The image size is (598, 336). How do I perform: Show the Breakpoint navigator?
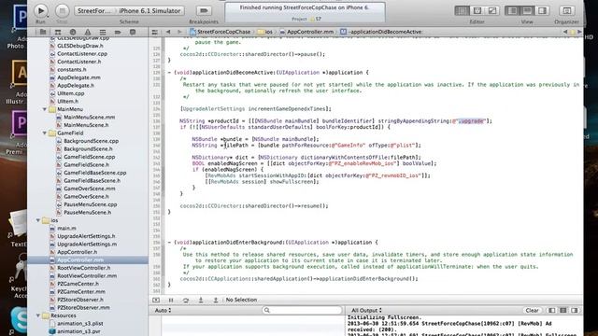click(118, 32)
